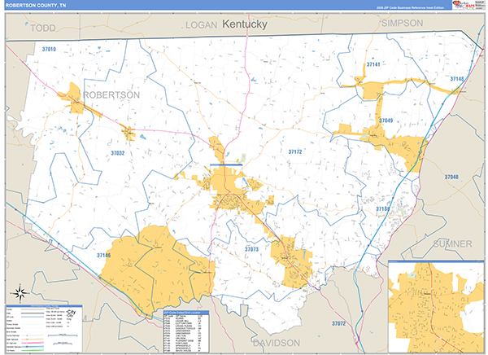
Task: Click the 'LOGAN' county label
Action: [x=202, y=25]
